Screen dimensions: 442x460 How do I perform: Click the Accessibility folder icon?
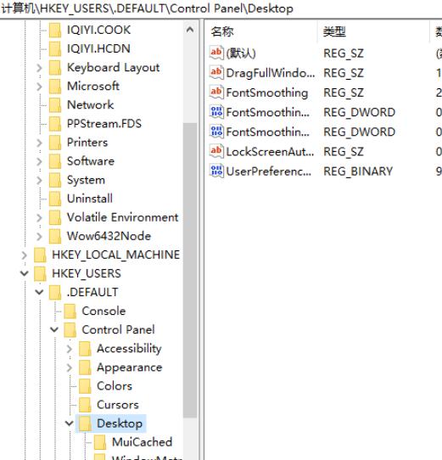(x=85, y=349)
